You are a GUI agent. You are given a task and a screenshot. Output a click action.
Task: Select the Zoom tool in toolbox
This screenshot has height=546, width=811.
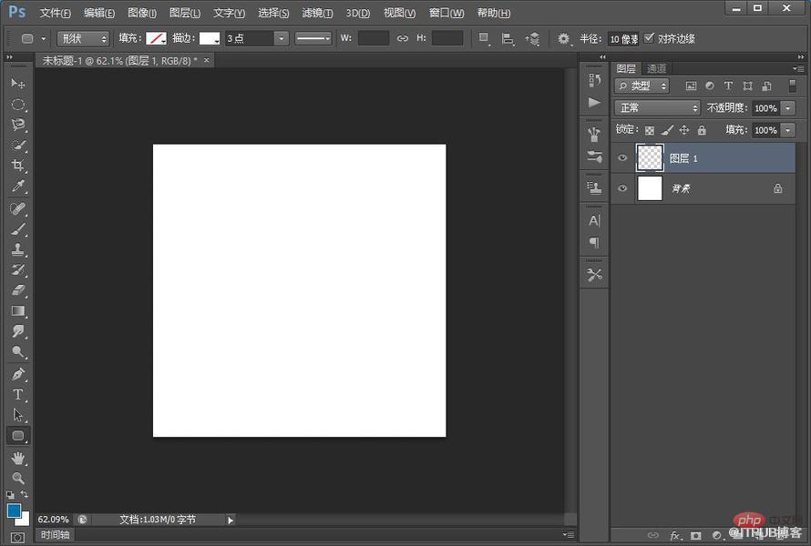(18, 478)
